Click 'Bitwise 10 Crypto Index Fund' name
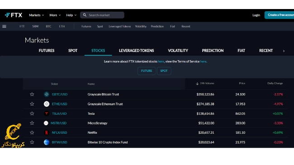Image resolution: width=294 pixels, height=165 pixels. 108,142
